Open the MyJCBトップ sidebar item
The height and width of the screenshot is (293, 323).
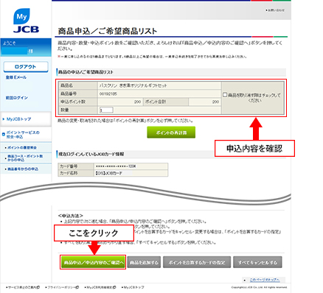(18, 119)
